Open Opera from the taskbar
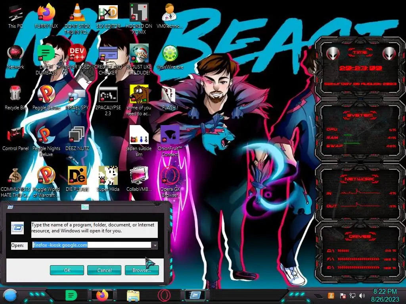The height and width of the screenshot is (304, 406). click(164, 295)
